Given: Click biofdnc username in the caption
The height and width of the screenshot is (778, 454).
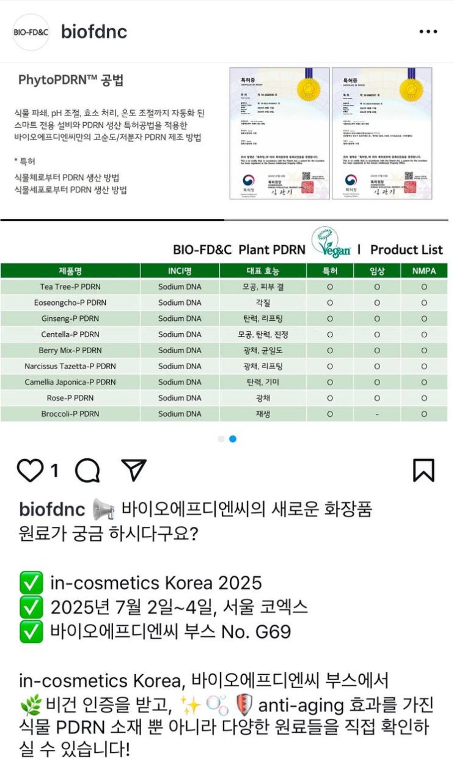Looking at the screenshot, I should 51,508.
